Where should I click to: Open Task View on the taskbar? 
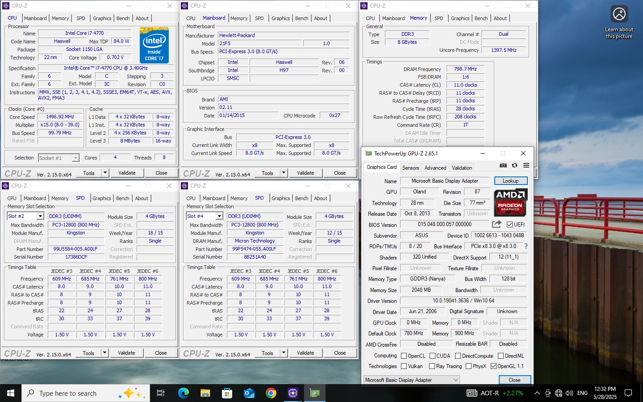tap(161, 393)
